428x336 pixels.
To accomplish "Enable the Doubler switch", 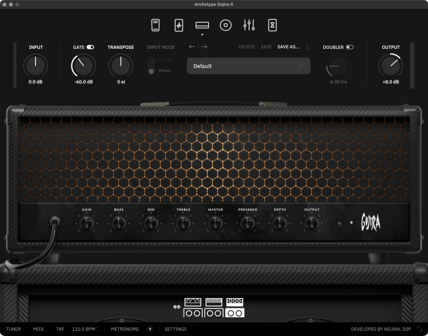I will point(350,47).
